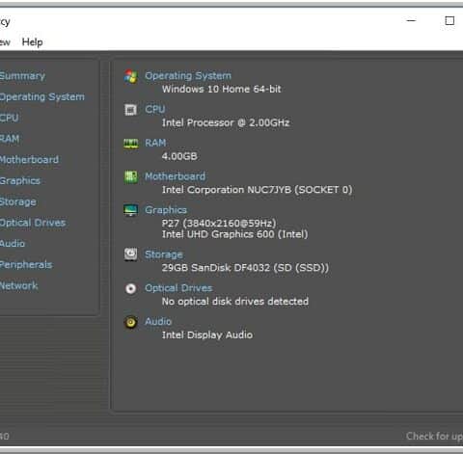Click 'Intel Processor @ 2.00GHz' text
Screen dimensions: 463x454
pyautogui.click(x=226, y=122)
